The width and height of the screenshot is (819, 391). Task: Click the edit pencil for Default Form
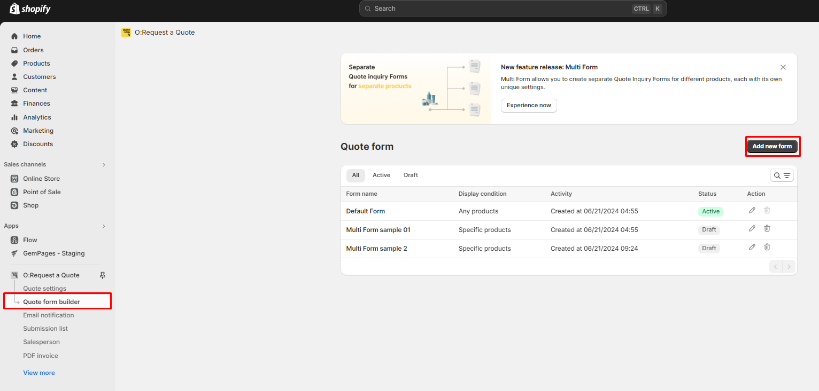tap(752, 210)
